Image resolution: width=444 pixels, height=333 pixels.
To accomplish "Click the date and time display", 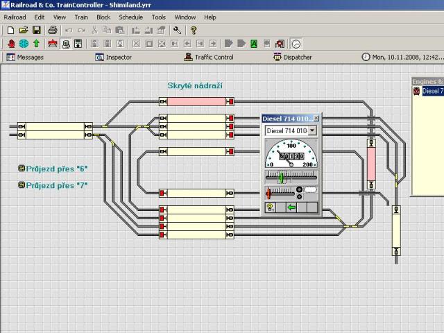I will point(408,57).
